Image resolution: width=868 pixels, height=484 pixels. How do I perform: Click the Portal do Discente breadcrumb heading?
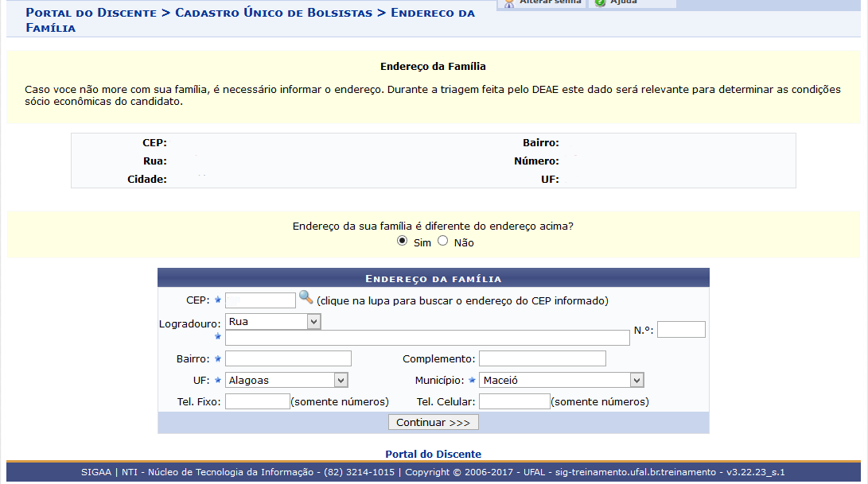click(x=91, y=14)
